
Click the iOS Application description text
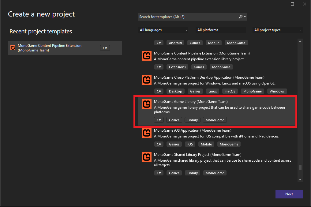[217, 136]
